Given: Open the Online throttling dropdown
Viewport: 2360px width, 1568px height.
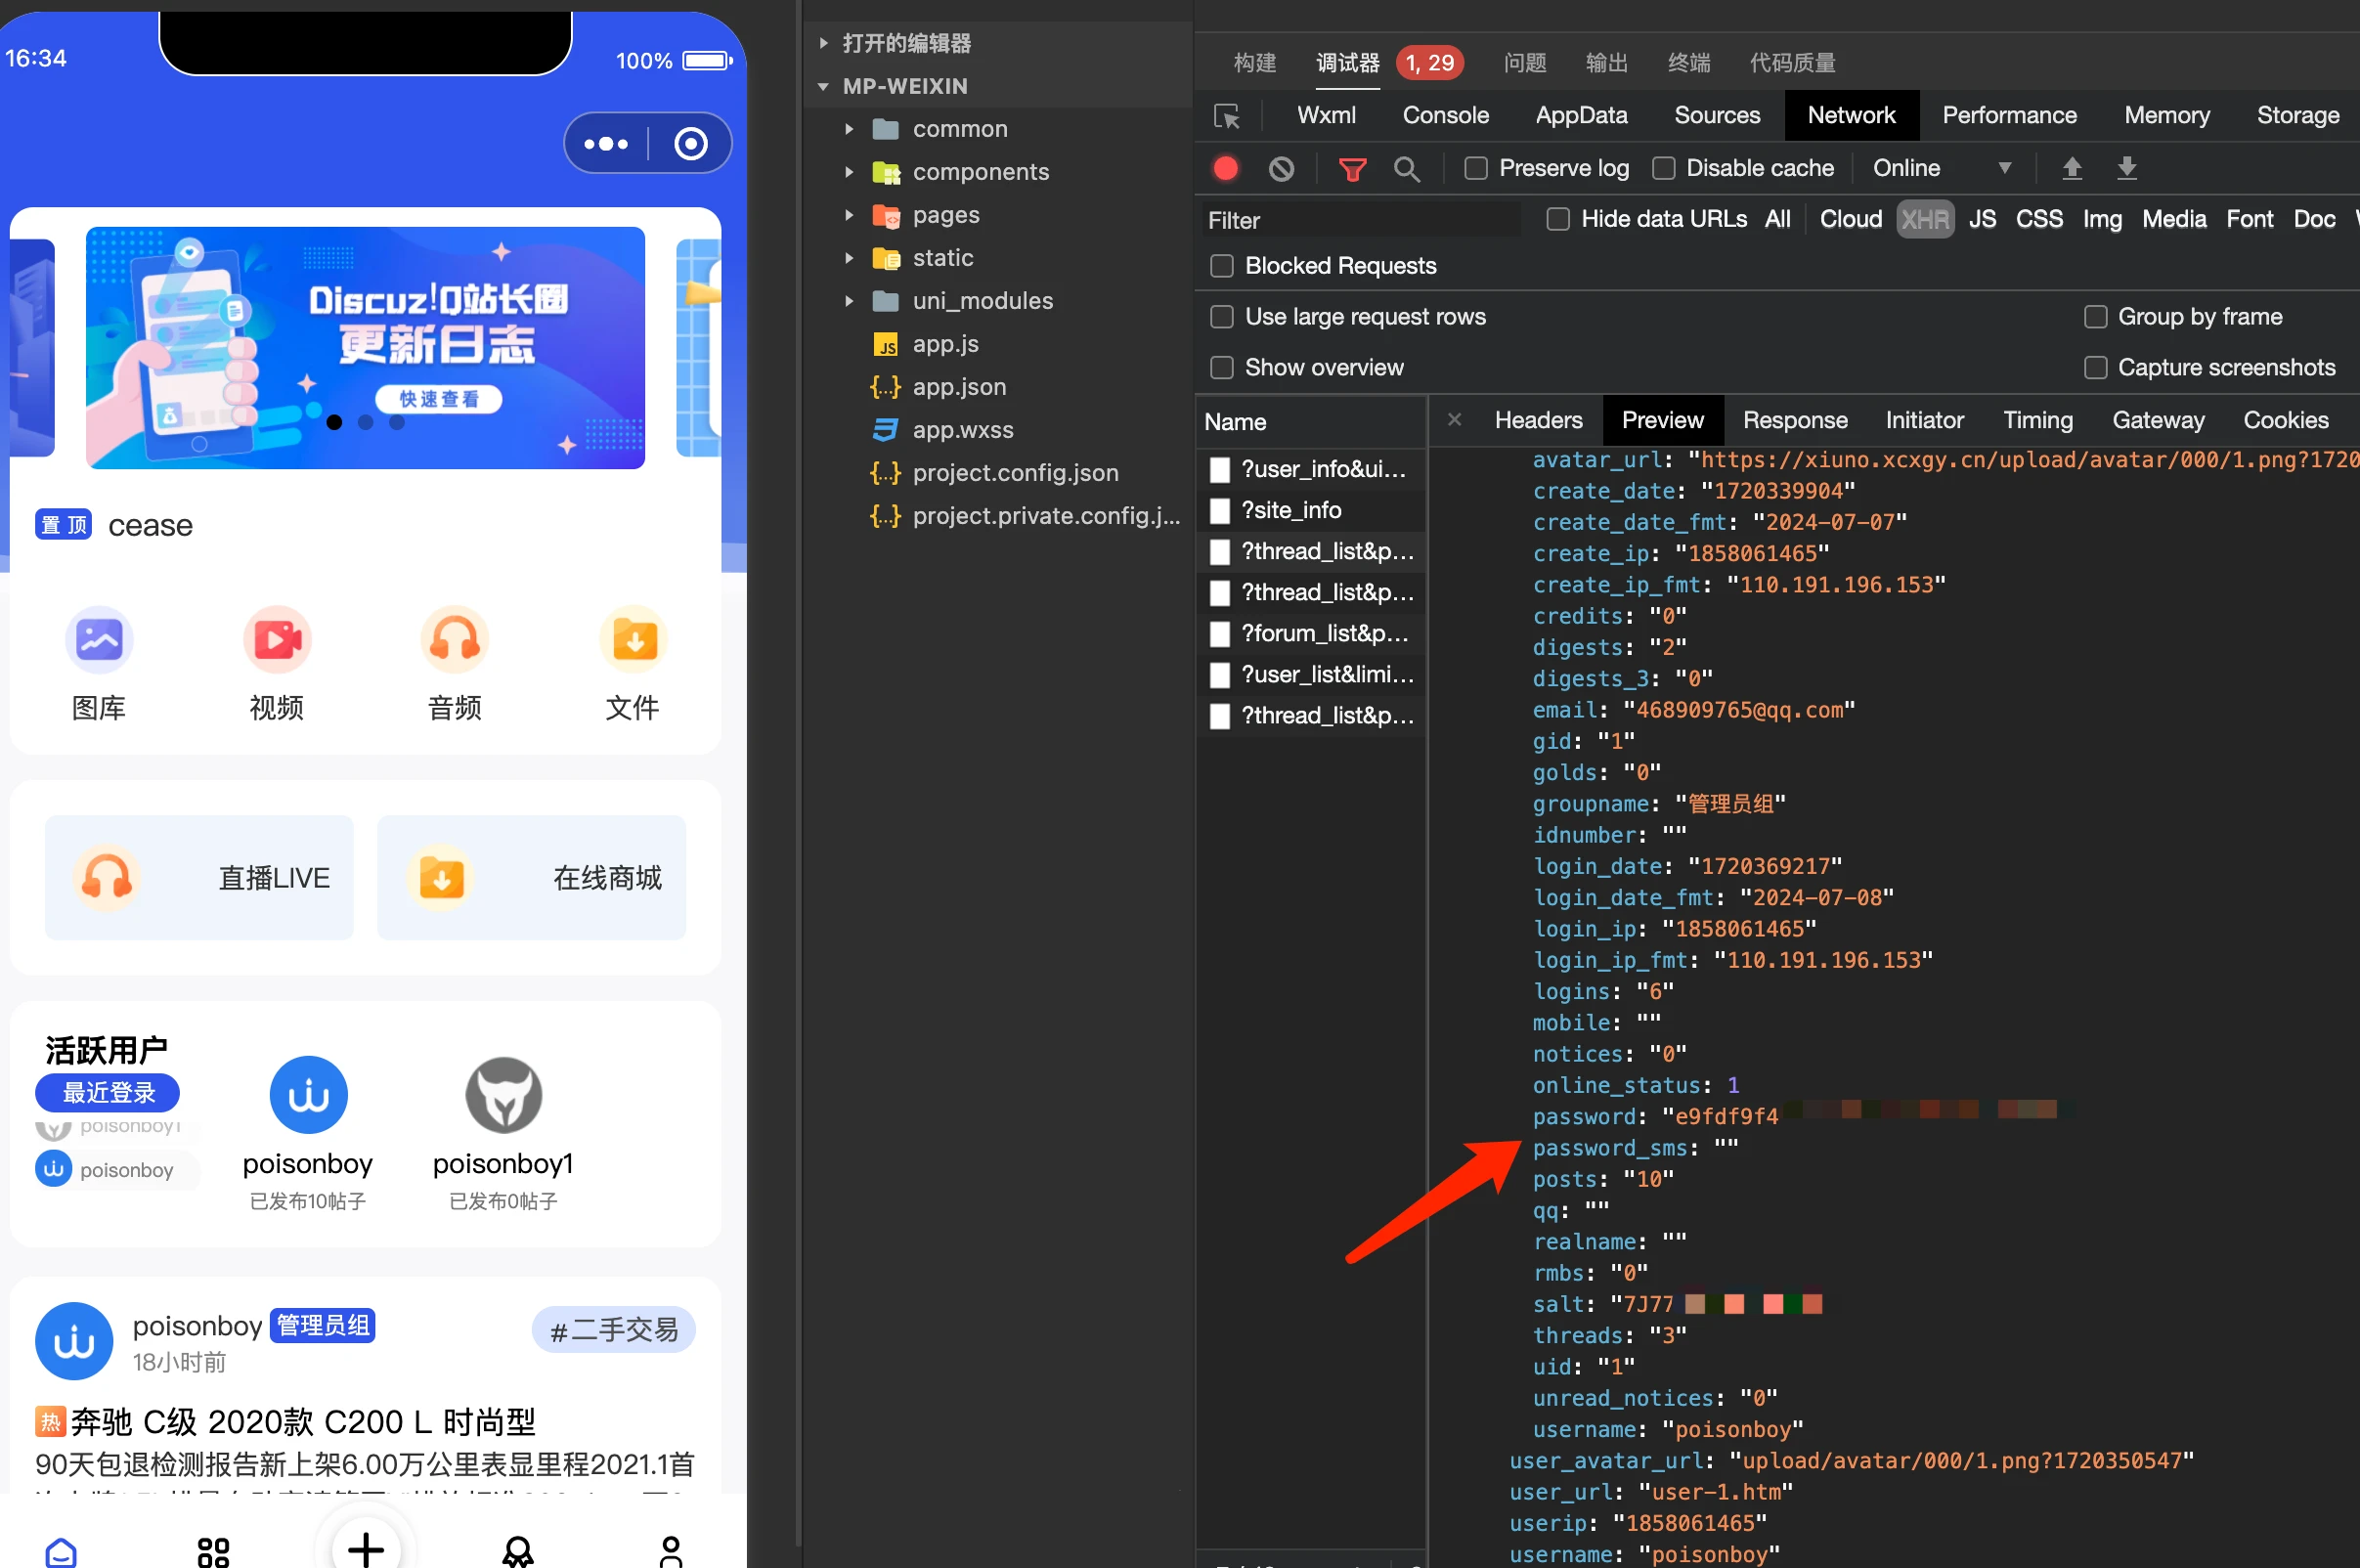Looking at the screenshot, I should click(1940, 168).
